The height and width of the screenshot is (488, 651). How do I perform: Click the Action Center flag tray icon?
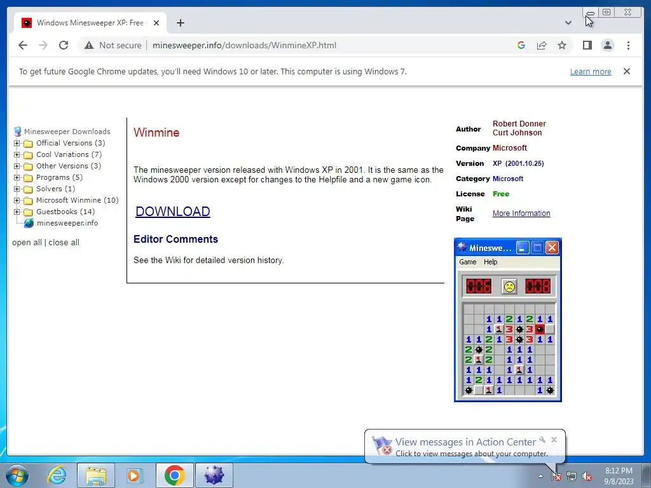556,476
